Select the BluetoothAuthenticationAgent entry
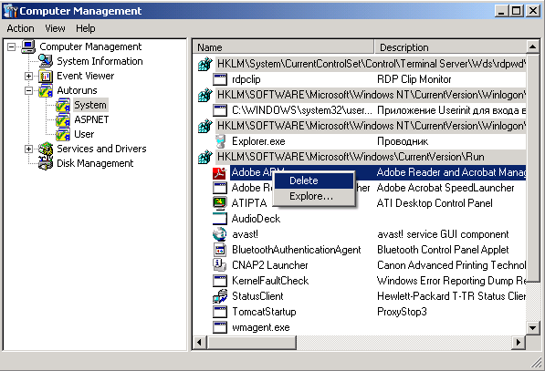The height and width of the screenshot is (371, 545). tap(297, 250)
